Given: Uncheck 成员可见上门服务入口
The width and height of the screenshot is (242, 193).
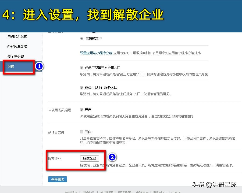Looking at the screenshot, I should (81, 87).
